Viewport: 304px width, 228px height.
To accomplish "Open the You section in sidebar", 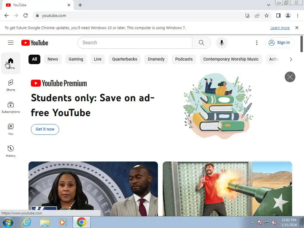I will coord(11,129).
